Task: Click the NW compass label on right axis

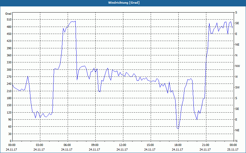Action: (x=237, y=66)
